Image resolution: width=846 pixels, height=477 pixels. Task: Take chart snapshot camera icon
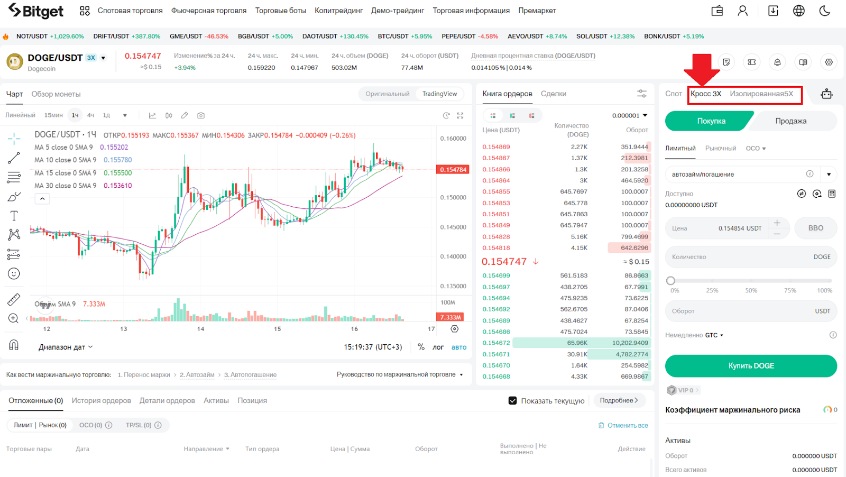(201, 115)
